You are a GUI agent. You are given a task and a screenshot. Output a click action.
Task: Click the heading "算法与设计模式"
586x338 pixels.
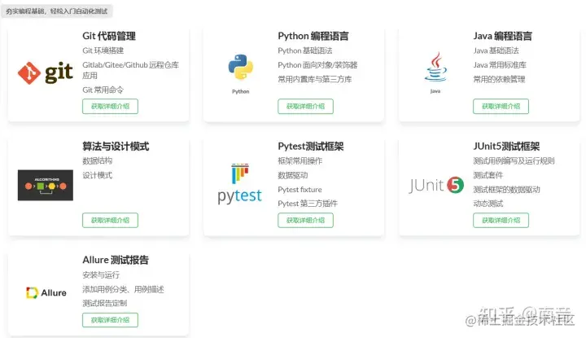pyautogui.click(x=116, y=146)
